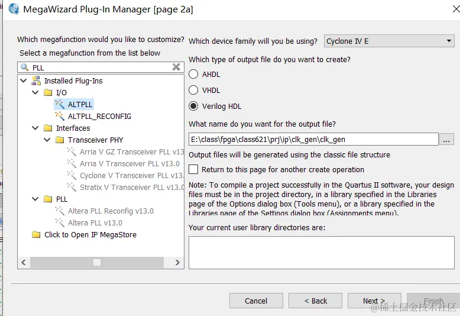Collapse the I/O tree node
460x316 pixels.
[x=35, y=92]
